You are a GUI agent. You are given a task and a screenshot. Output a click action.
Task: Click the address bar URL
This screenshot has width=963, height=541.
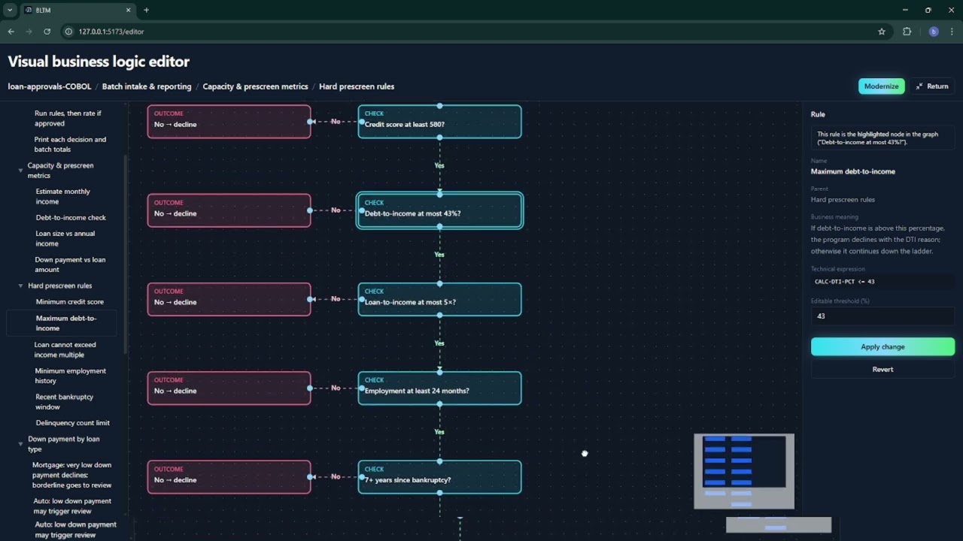pos(111,32)
